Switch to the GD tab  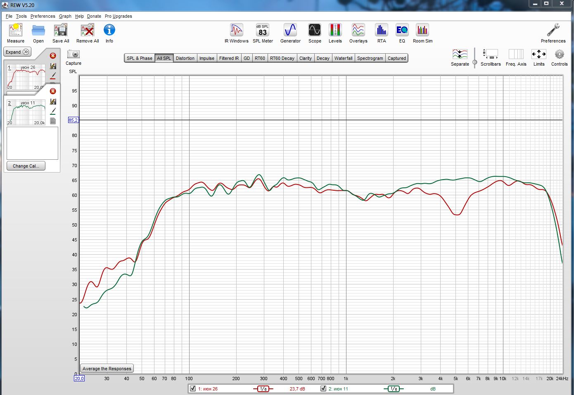pos(247,58)
